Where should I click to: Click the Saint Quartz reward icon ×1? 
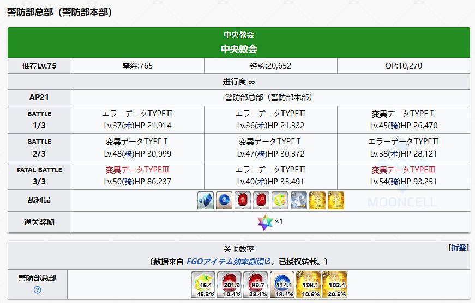tap(266, 222)
